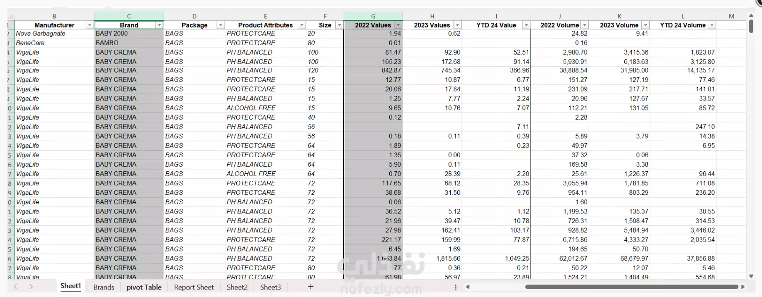Select the 162.41 cell in 2023 Values
The height and width of the screenshot is (297, 762).
point(432,230)
